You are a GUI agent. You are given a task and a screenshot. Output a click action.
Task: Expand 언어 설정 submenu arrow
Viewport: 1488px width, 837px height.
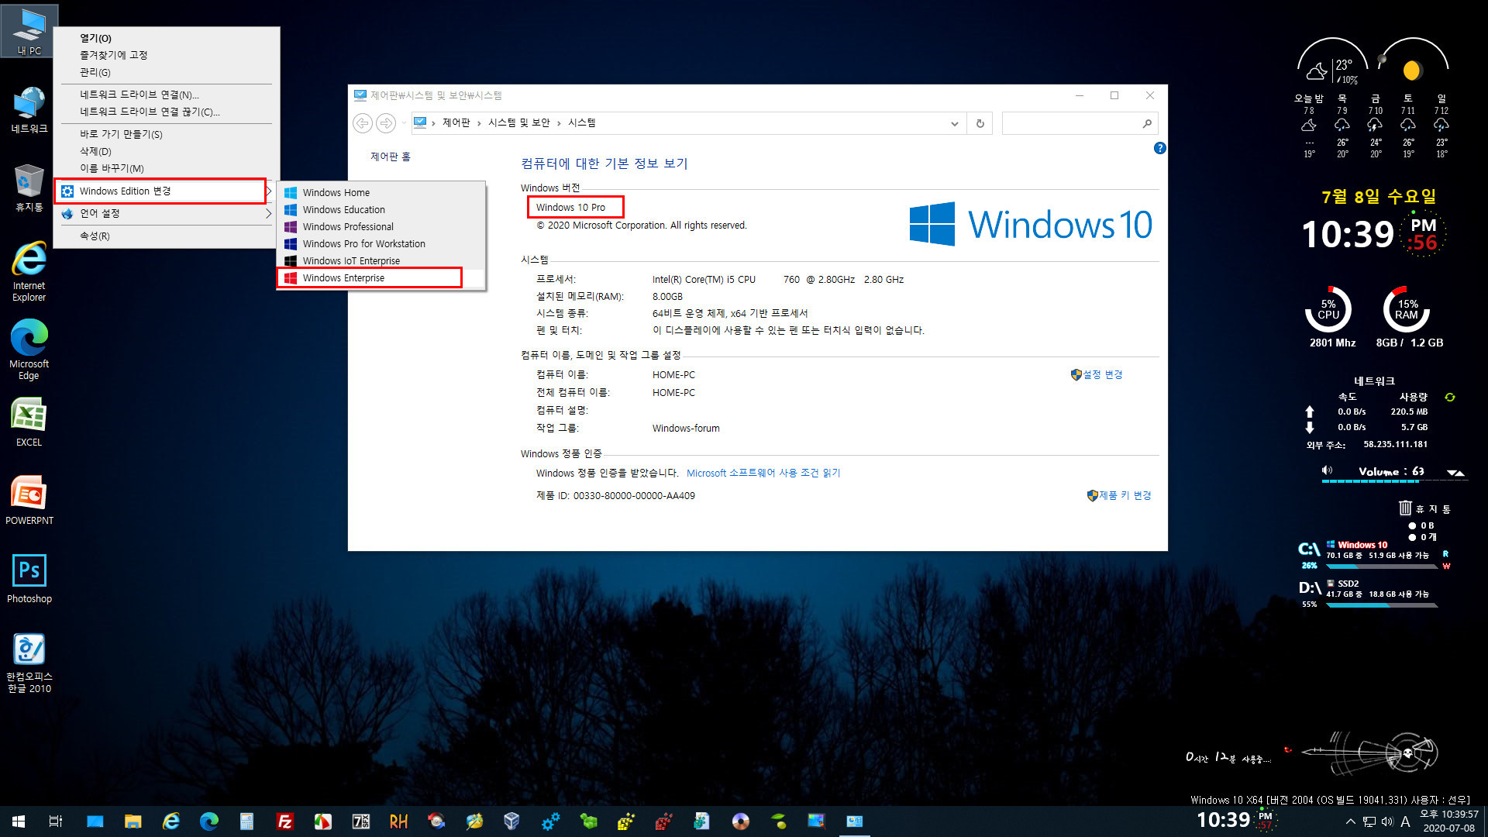tap(268, 213)
